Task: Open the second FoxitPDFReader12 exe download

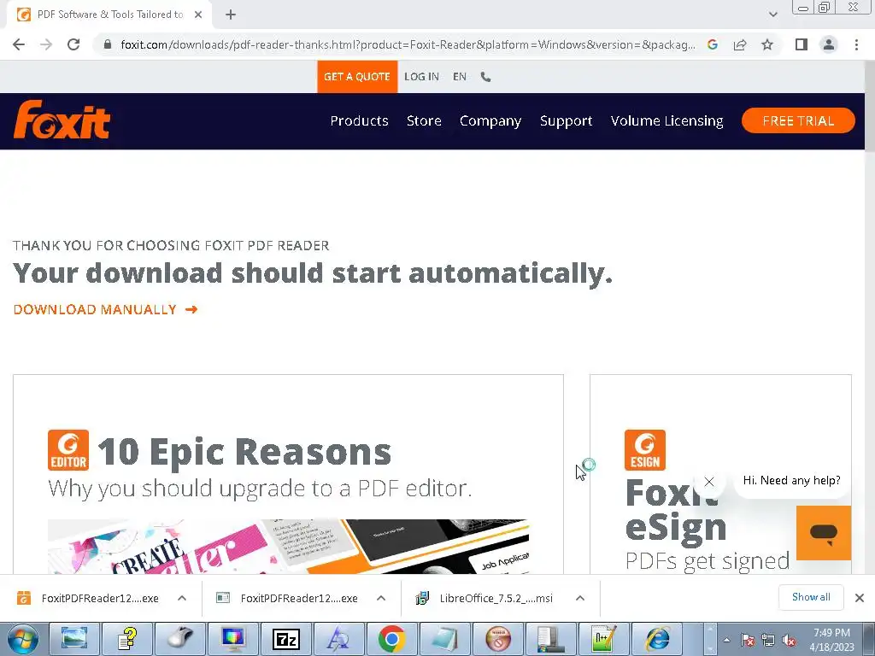Action: 288,598
